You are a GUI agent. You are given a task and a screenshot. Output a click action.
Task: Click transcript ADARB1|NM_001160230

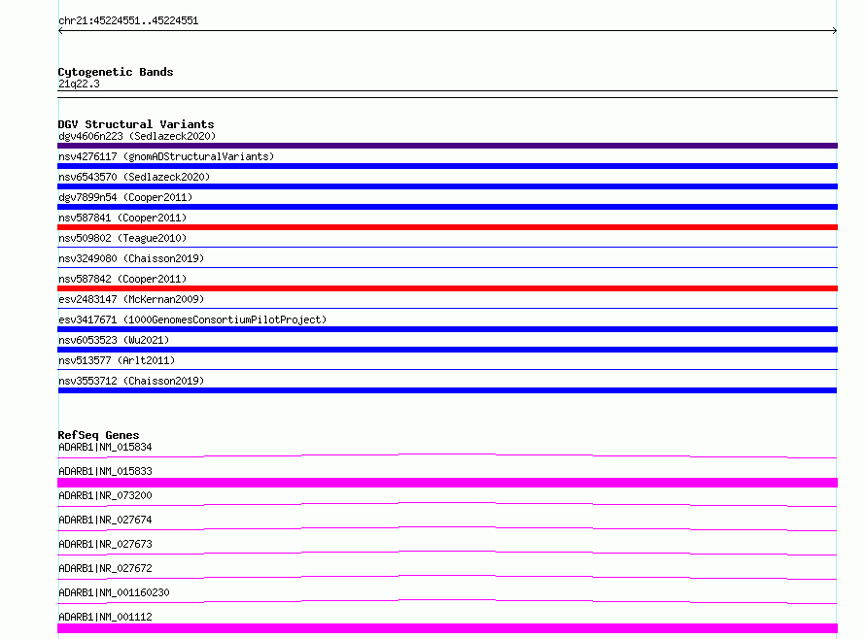pos(114,592)
